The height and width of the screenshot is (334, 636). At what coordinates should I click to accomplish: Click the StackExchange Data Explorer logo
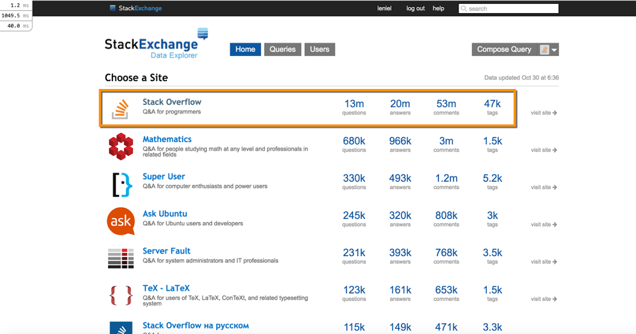[154, 43]
